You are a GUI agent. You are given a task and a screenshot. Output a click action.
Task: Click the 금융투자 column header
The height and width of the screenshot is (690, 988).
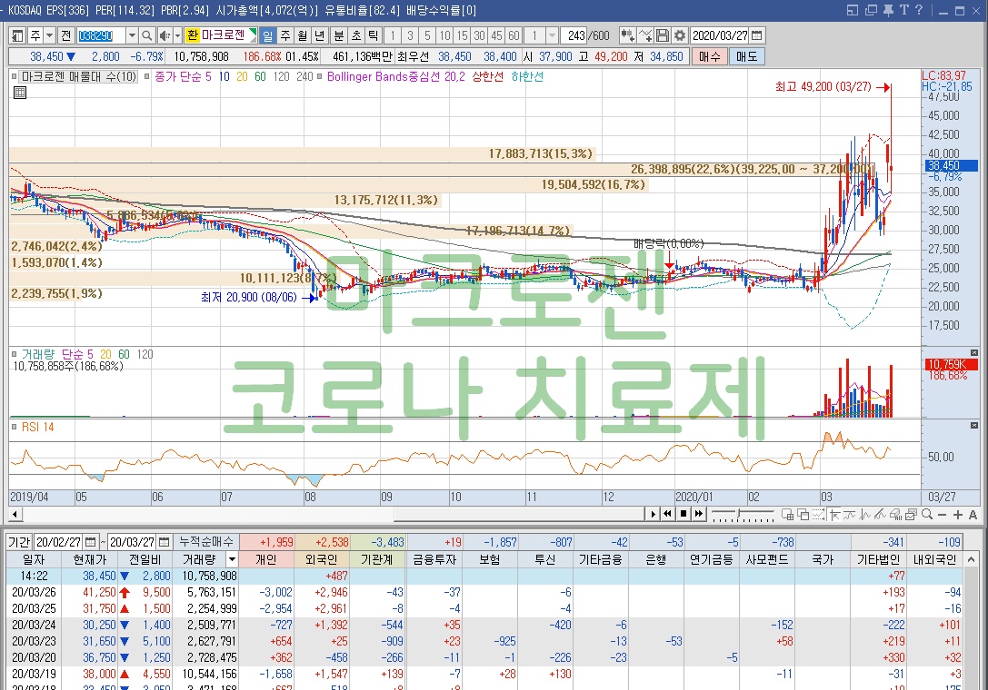tap(434, 559)
